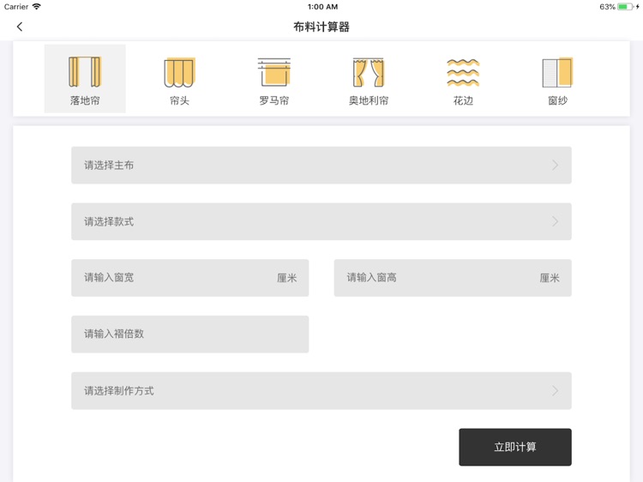Expand chevron in the 请选择制作方式 row

pyautogui.click(x=555, y=390)
